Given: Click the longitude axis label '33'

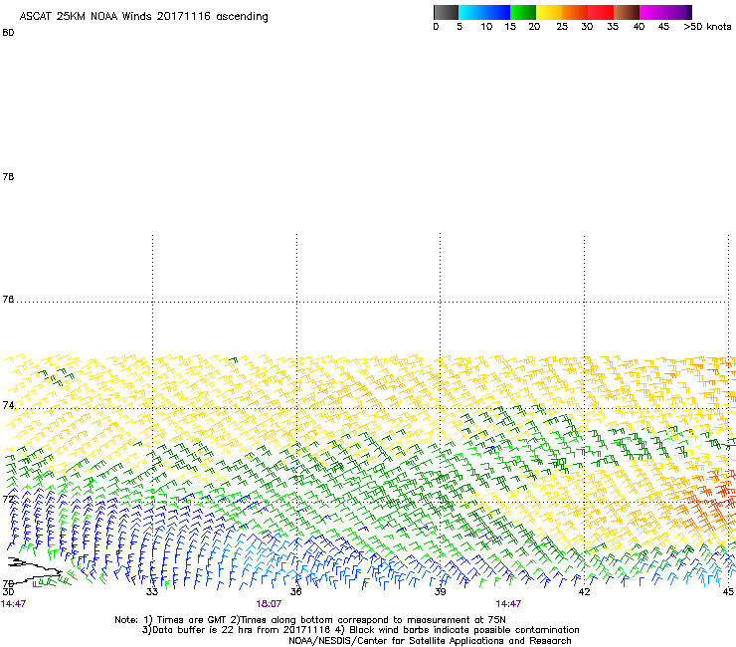Looking at the screenshot, I should coord(151,592).
